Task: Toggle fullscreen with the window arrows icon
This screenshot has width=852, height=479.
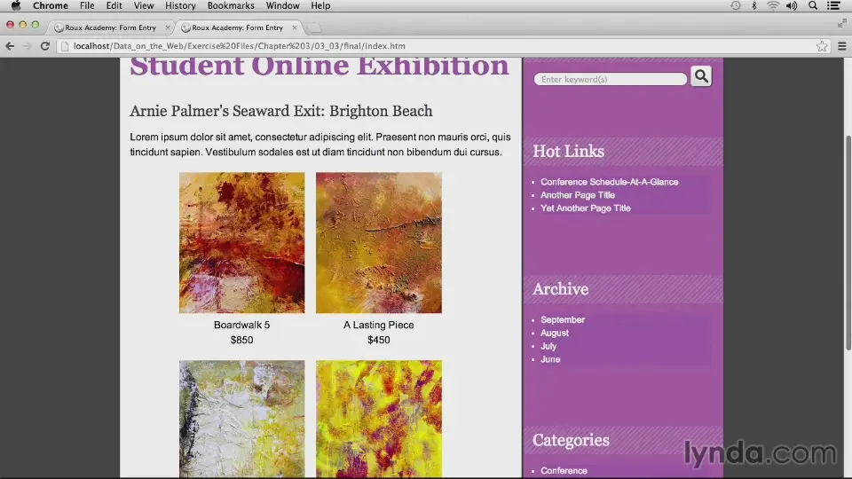Action: pos(841,23)
